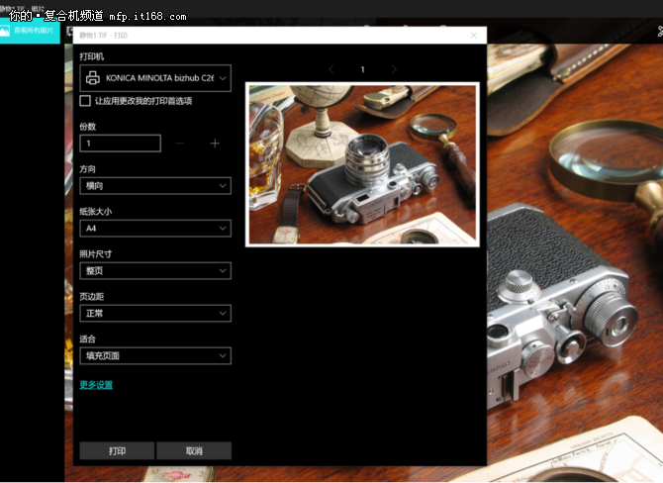Click the printer icon beside KONICA MINOLTA
Viewport: 663px width, 483px height.
click(x=92, y=77)
